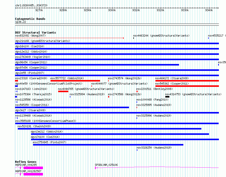Screen dimensions: 226x177
Task: Click the Cytogenetic Bands track title
Action: [30, 19]
